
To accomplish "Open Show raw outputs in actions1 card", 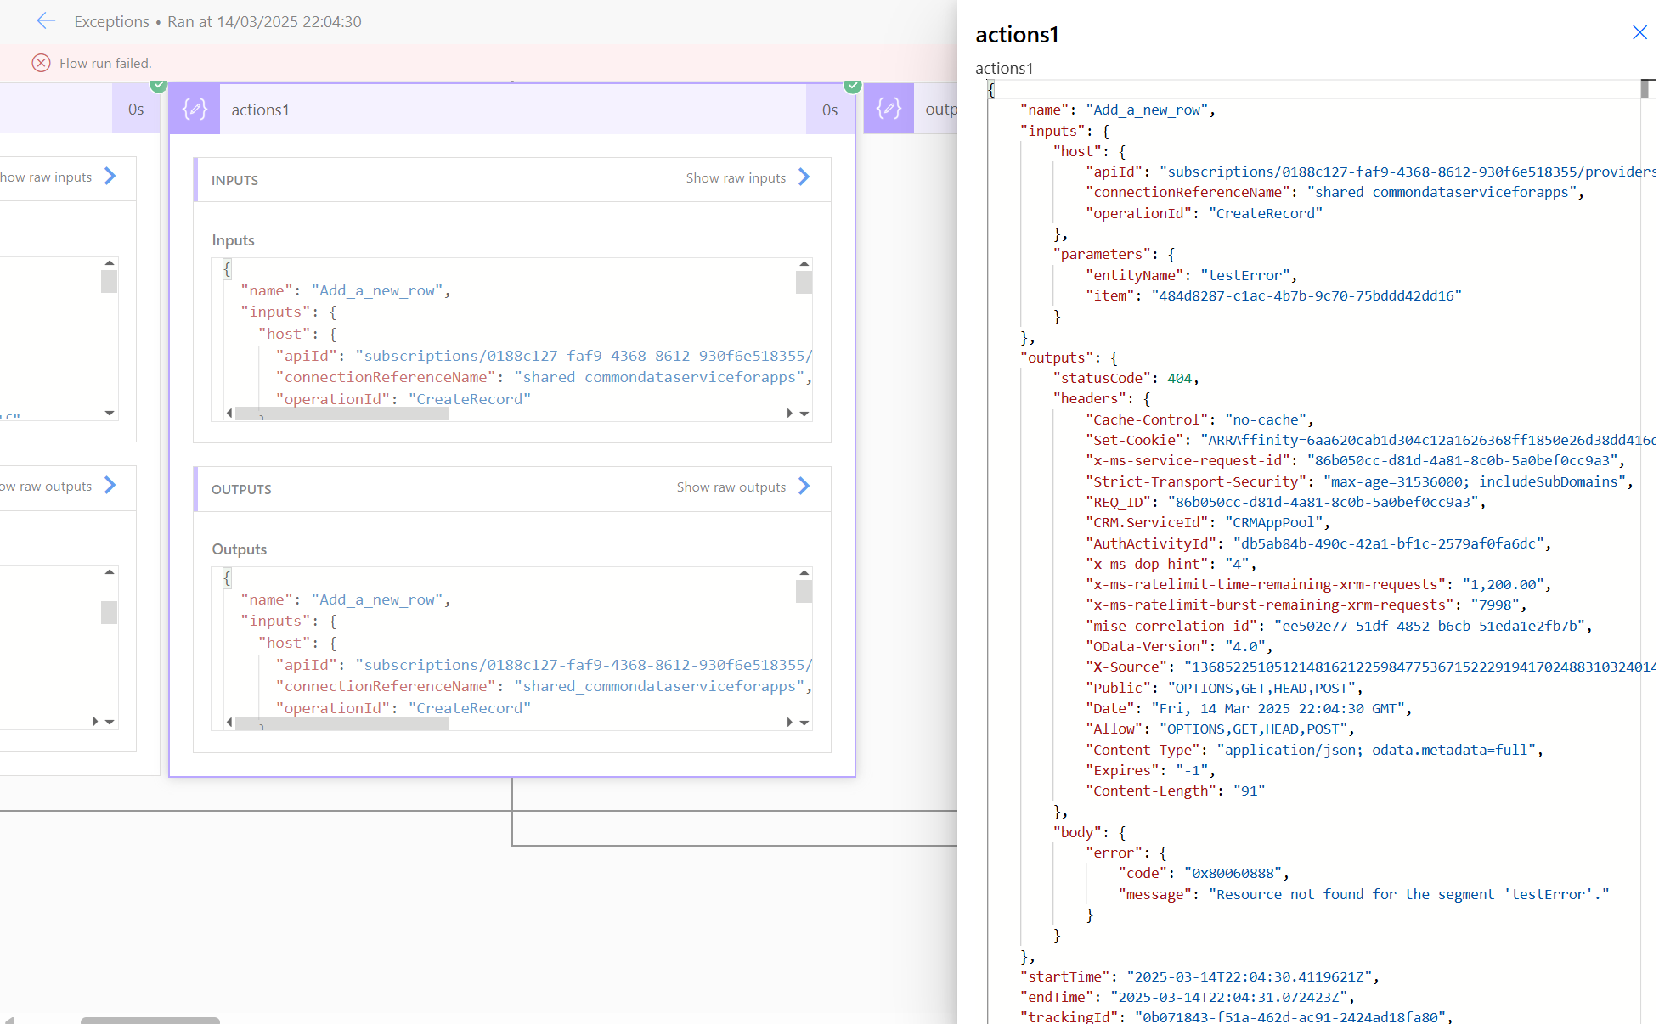I will pos(731,487).
